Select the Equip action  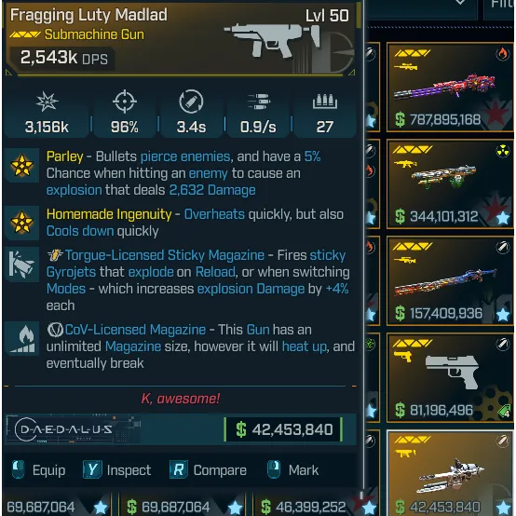pyautogui.click(x=38, y=470)
